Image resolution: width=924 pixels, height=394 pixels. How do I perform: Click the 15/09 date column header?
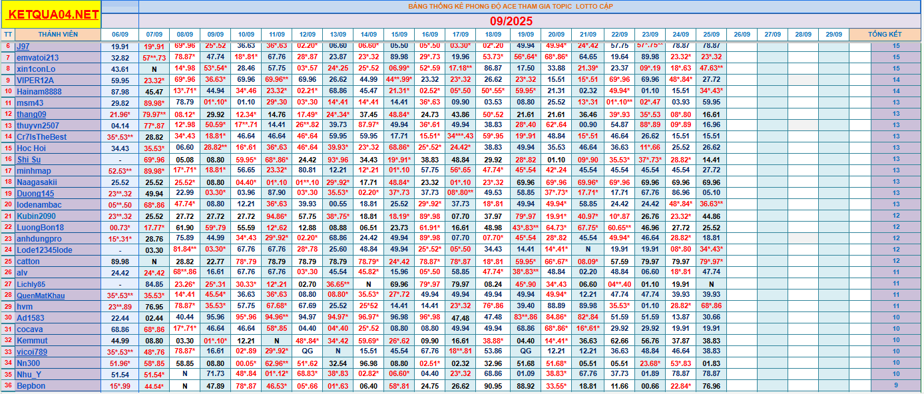click(x=399, y=34)
